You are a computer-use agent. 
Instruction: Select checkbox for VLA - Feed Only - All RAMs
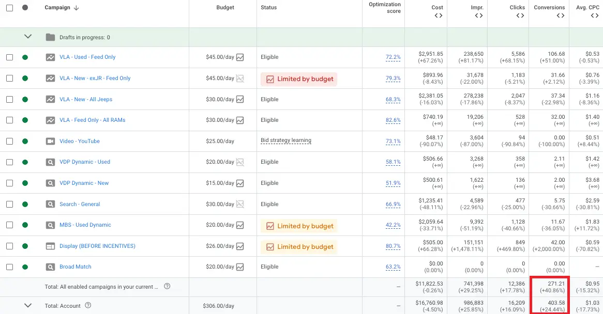(10, 120)
